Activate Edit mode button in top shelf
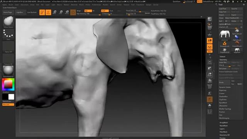The height and width of the screenshot is (139, 247). click(x=42, y=12)
